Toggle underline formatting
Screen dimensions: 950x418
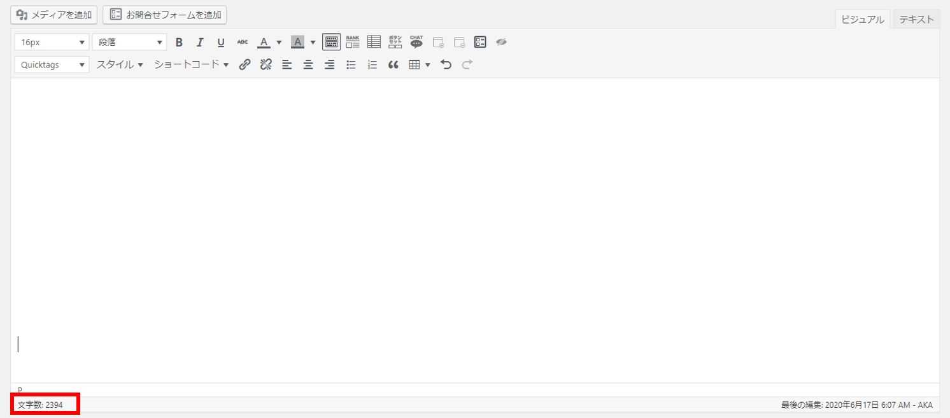pyautogui.click(x=221, y=43)
